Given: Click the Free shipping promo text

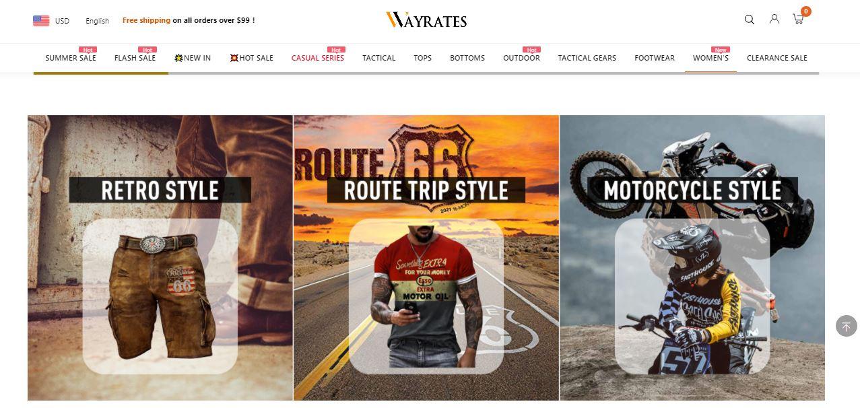Looking at the screenshot, I should [x=189, y=20].
